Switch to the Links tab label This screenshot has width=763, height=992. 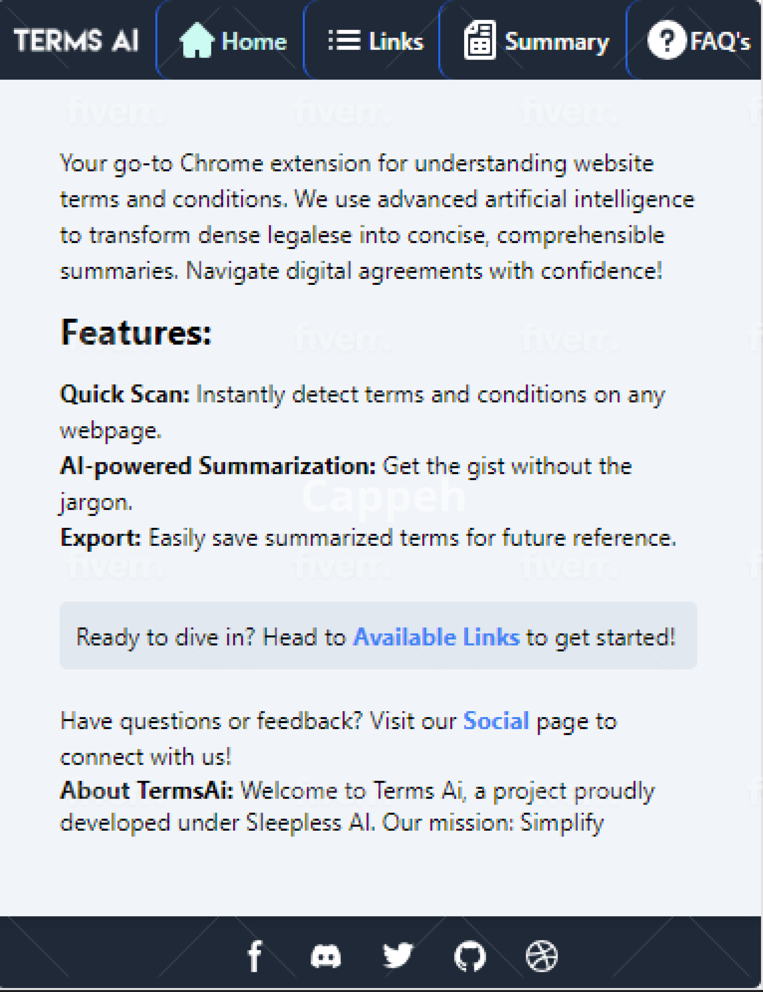[x=396, y=42]
